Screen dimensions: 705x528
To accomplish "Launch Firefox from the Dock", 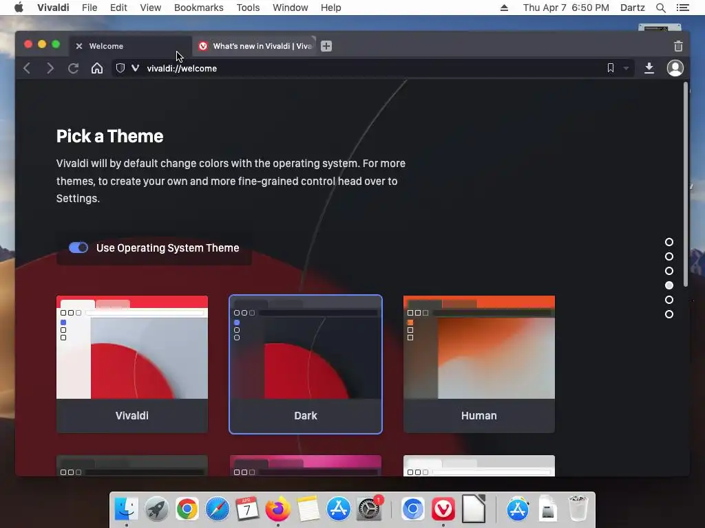I will click(x=278, y=509).
